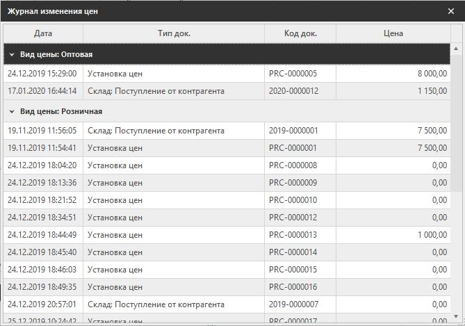
Task: Collapse the Розничная price type group
Action: (x=12, y=111)
